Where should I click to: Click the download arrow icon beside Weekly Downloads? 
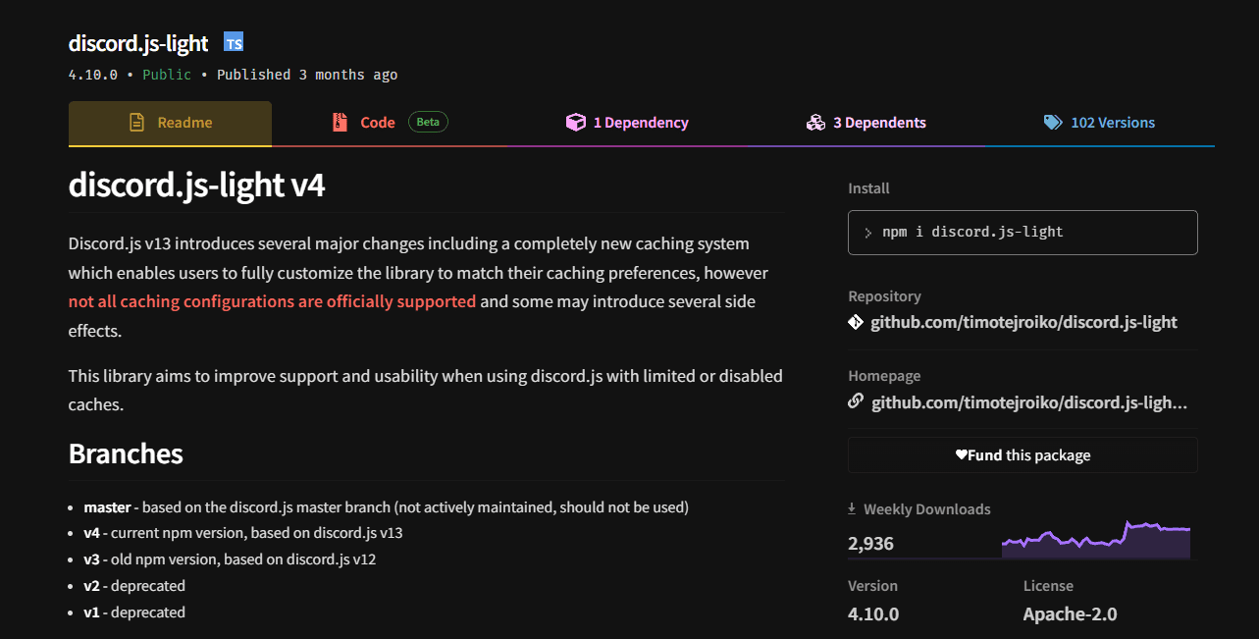pyautogui.click(x=850, y=508)
